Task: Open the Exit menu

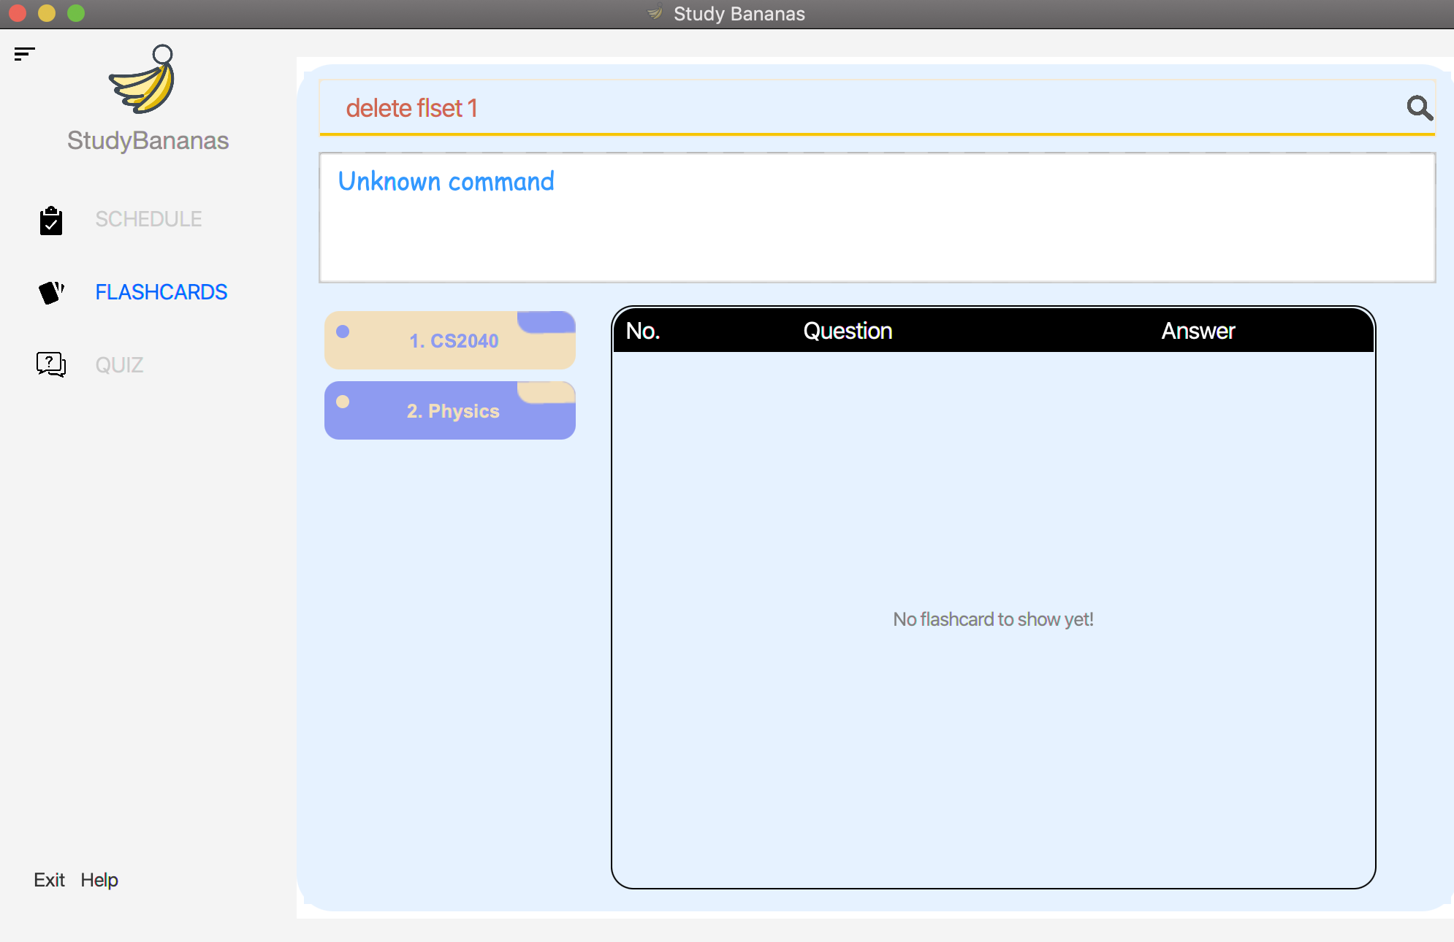Action: point(49,880)
